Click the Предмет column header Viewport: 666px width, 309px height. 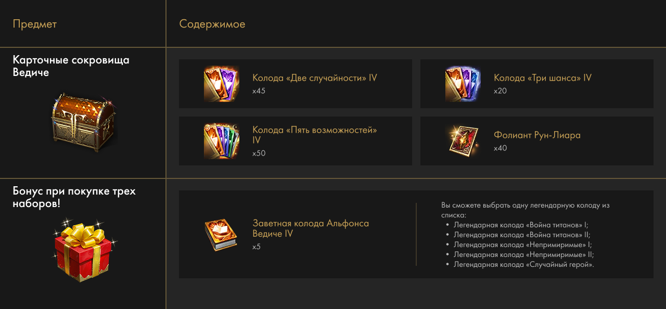[x=35, y=24]
